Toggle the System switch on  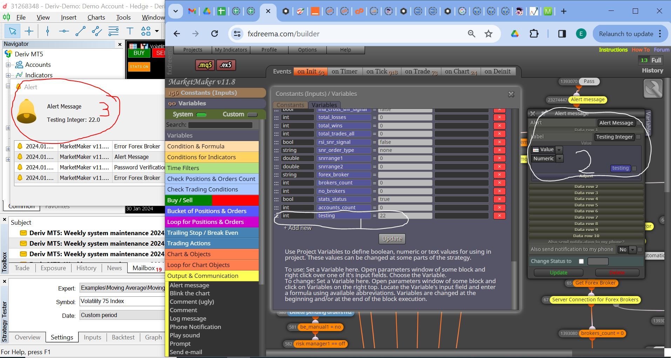(201, 114)
